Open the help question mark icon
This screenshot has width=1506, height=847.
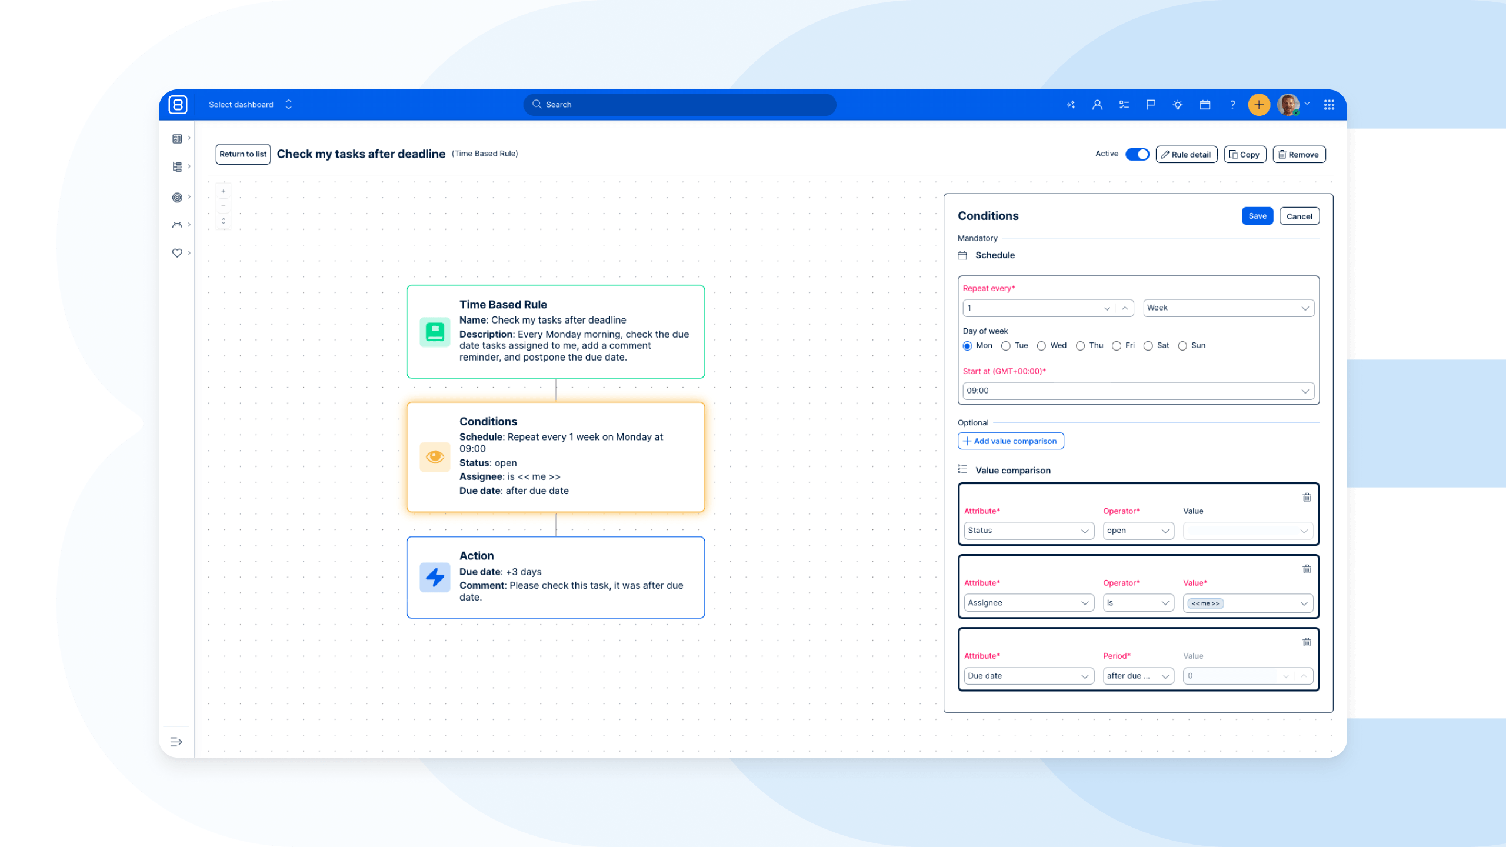tap(1232, 105)
